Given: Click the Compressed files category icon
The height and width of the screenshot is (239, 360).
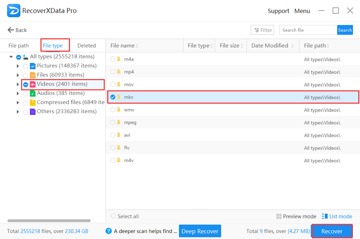Looking at the screenshot, I should click(33, 102).
